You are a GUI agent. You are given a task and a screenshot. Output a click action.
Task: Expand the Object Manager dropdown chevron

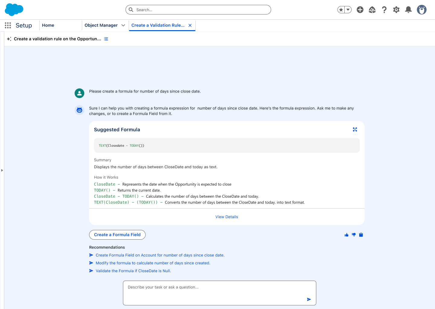coord(123,25)
